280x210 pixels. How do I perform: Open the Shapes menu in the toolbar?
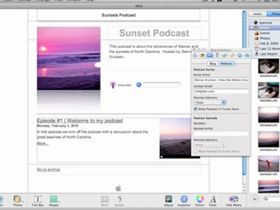[54, 201]
